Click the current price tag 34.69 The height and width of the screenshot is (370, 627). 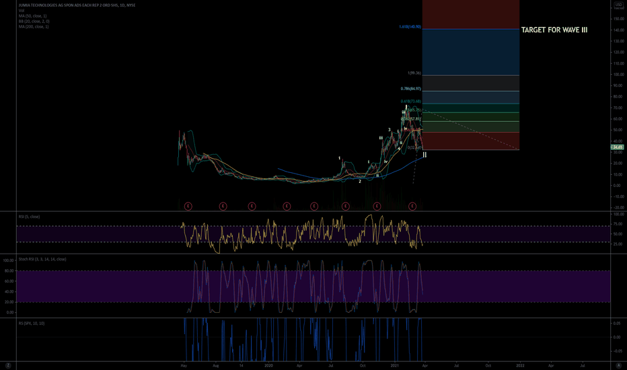click(618, 147)
